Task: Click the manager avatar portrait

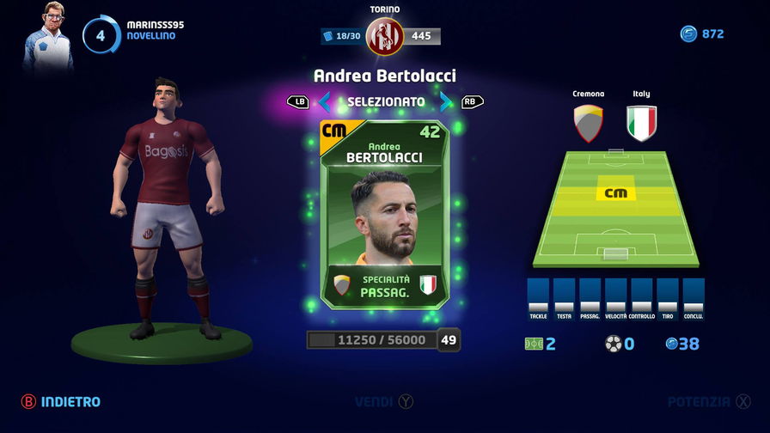Action: 48,36
